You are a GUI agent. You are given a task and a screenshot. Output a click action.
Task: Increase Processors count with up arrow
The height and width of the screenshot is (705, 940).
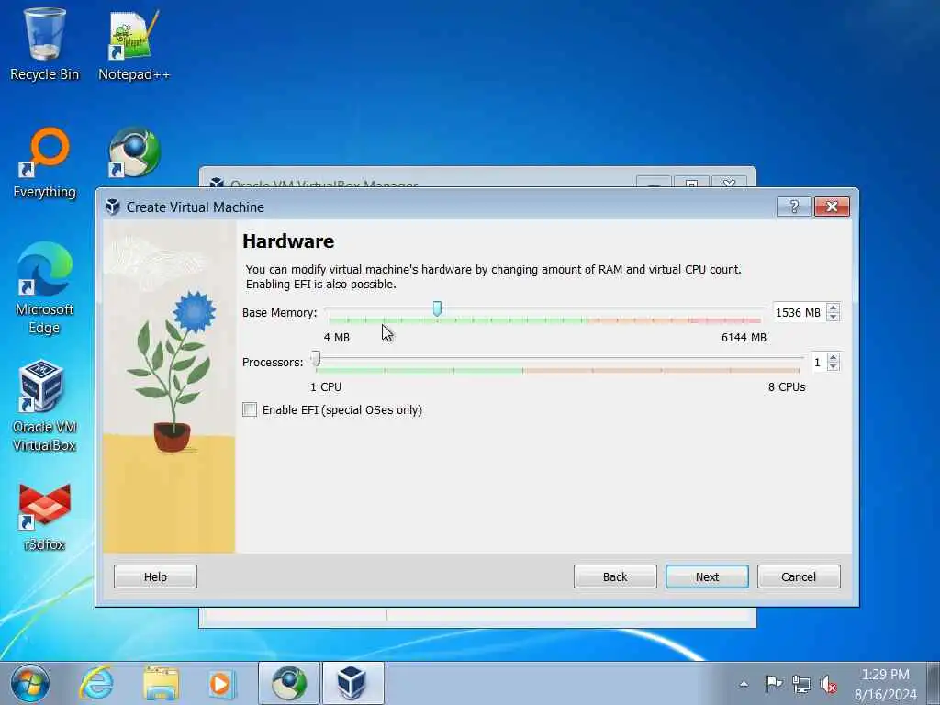pos(833,357)
